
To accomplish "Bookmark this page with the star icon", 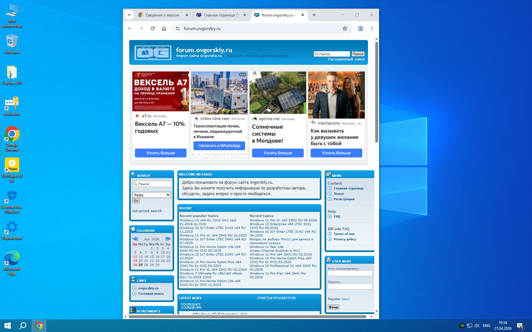I will tap(345, 28).
